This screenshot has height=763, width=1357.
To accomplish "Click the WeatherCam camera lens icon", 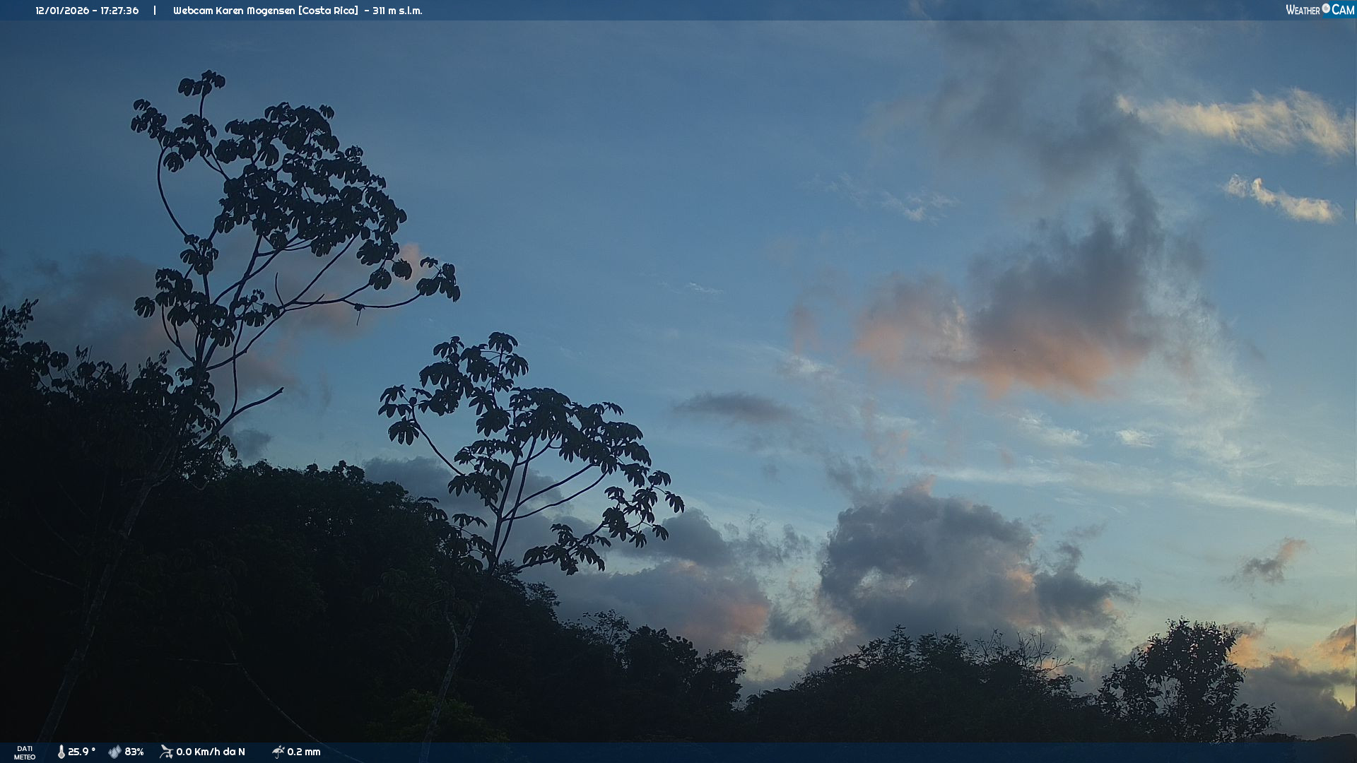I will click(1326, 8).
